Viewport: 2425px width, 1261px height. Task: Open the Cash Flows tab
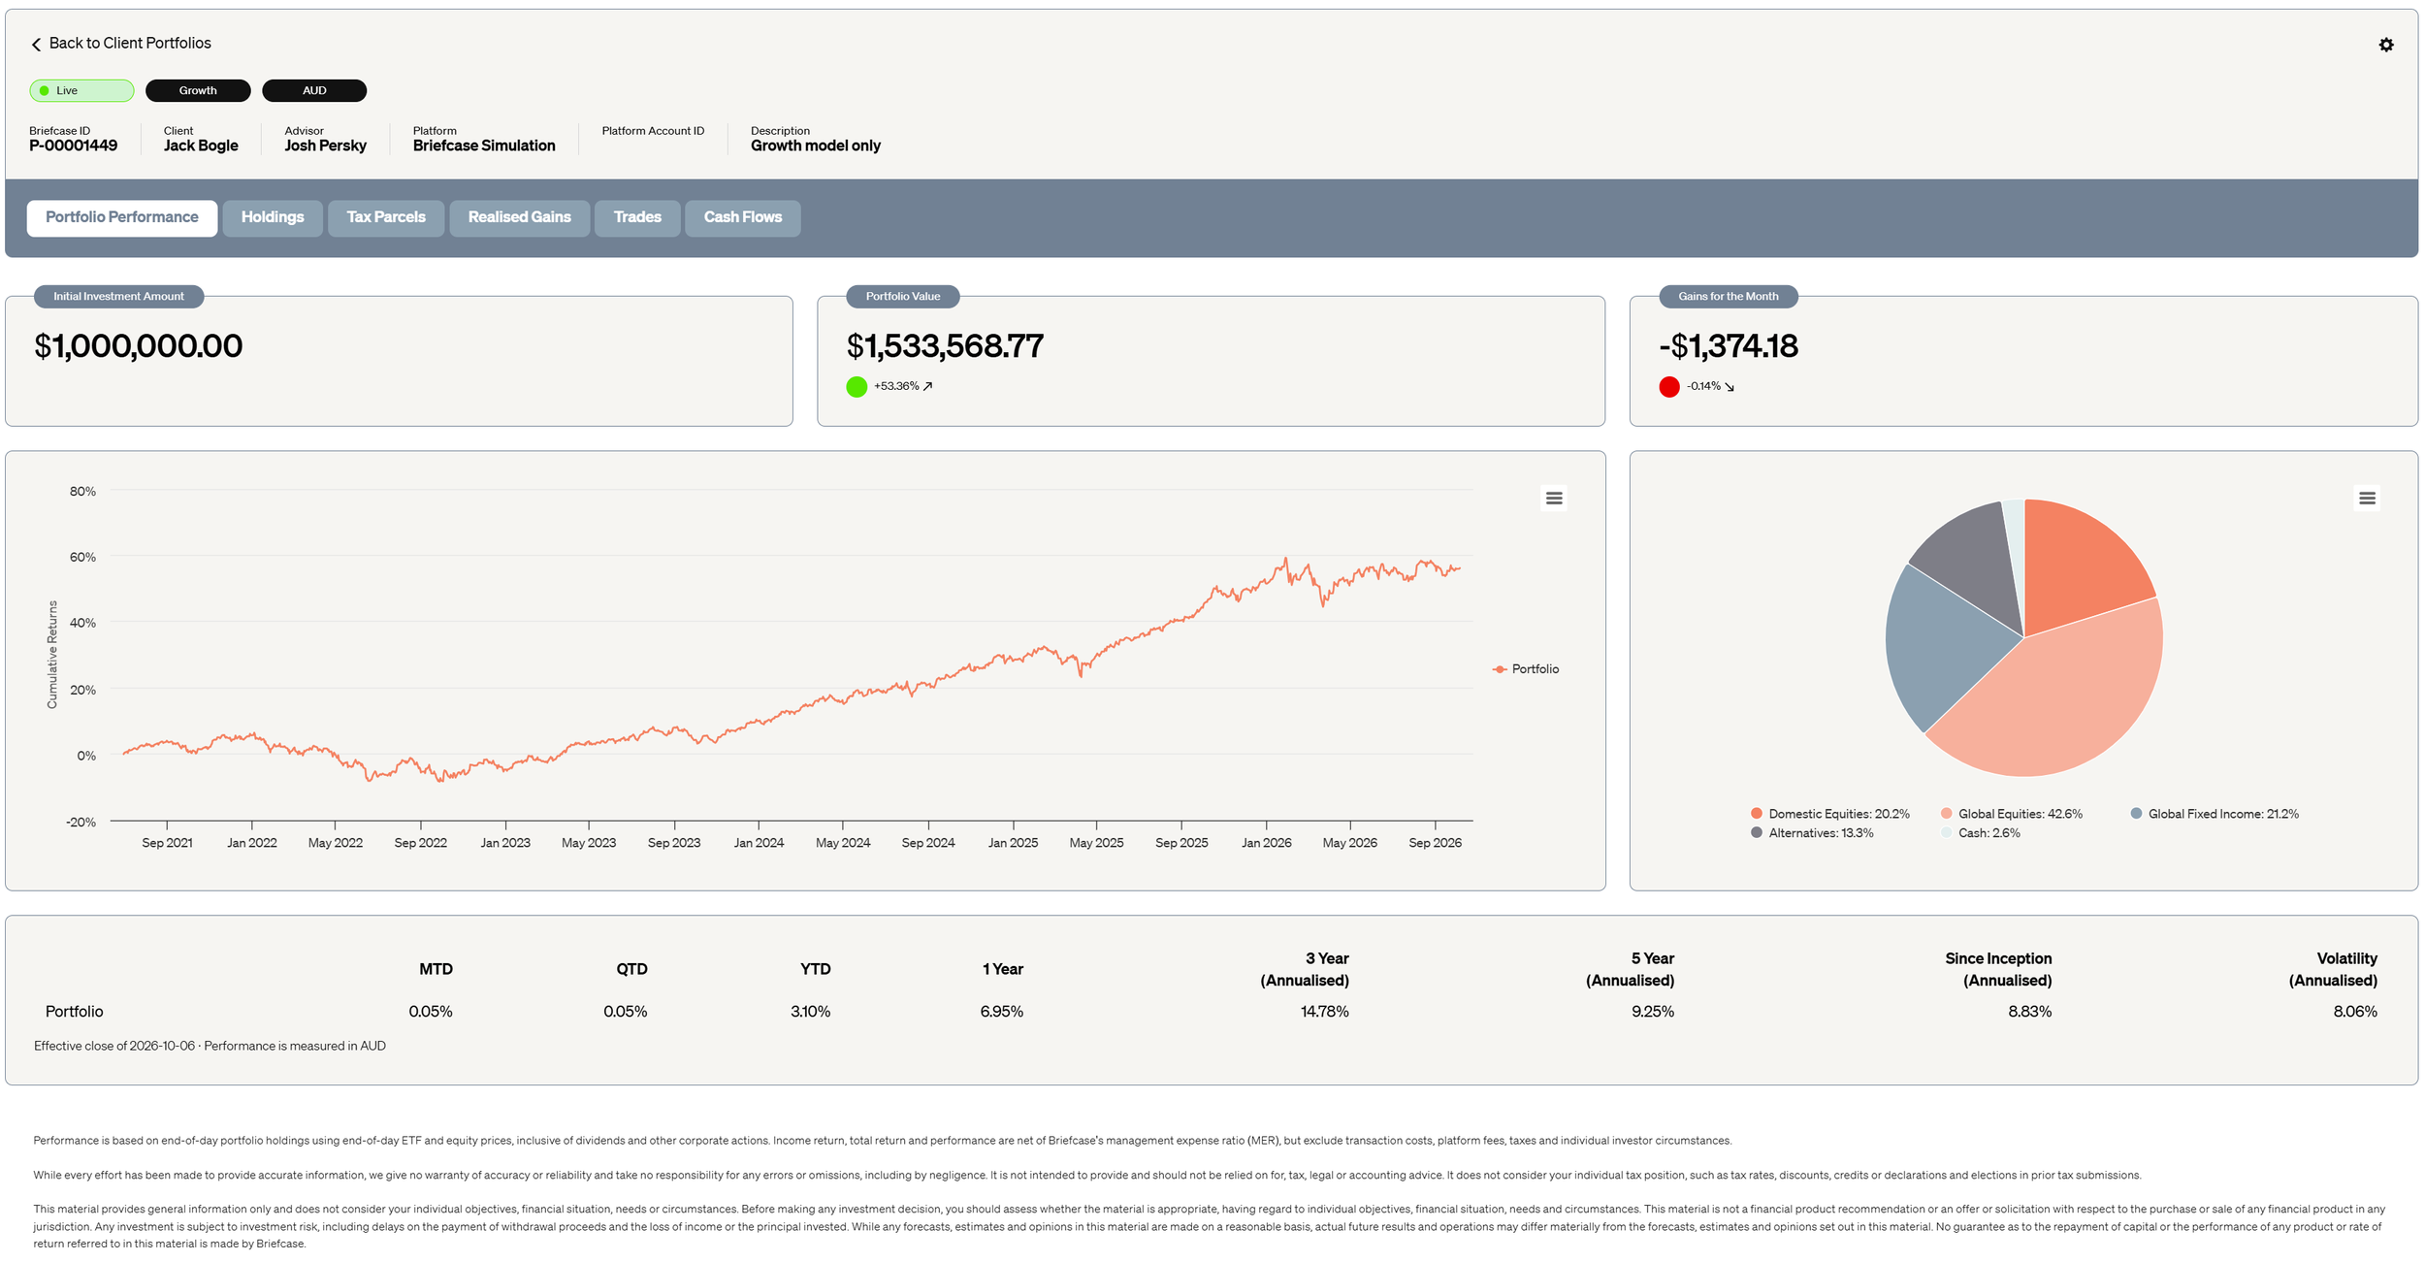(743, 218)
